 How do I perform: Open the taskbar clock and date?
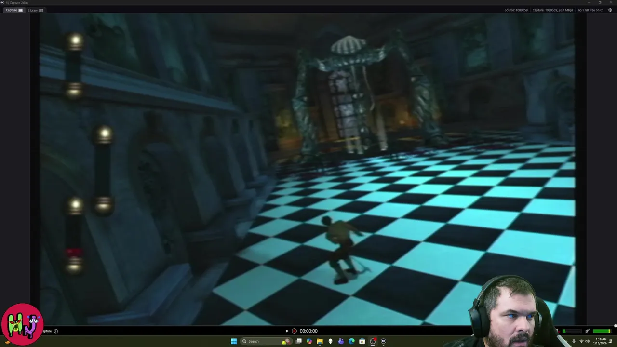[x=600, y=341]
